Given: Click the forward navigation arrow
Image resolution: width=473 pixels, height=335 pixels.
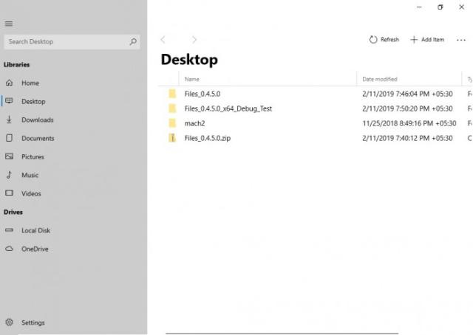Looking at the screenshot, I should (194, 40).
